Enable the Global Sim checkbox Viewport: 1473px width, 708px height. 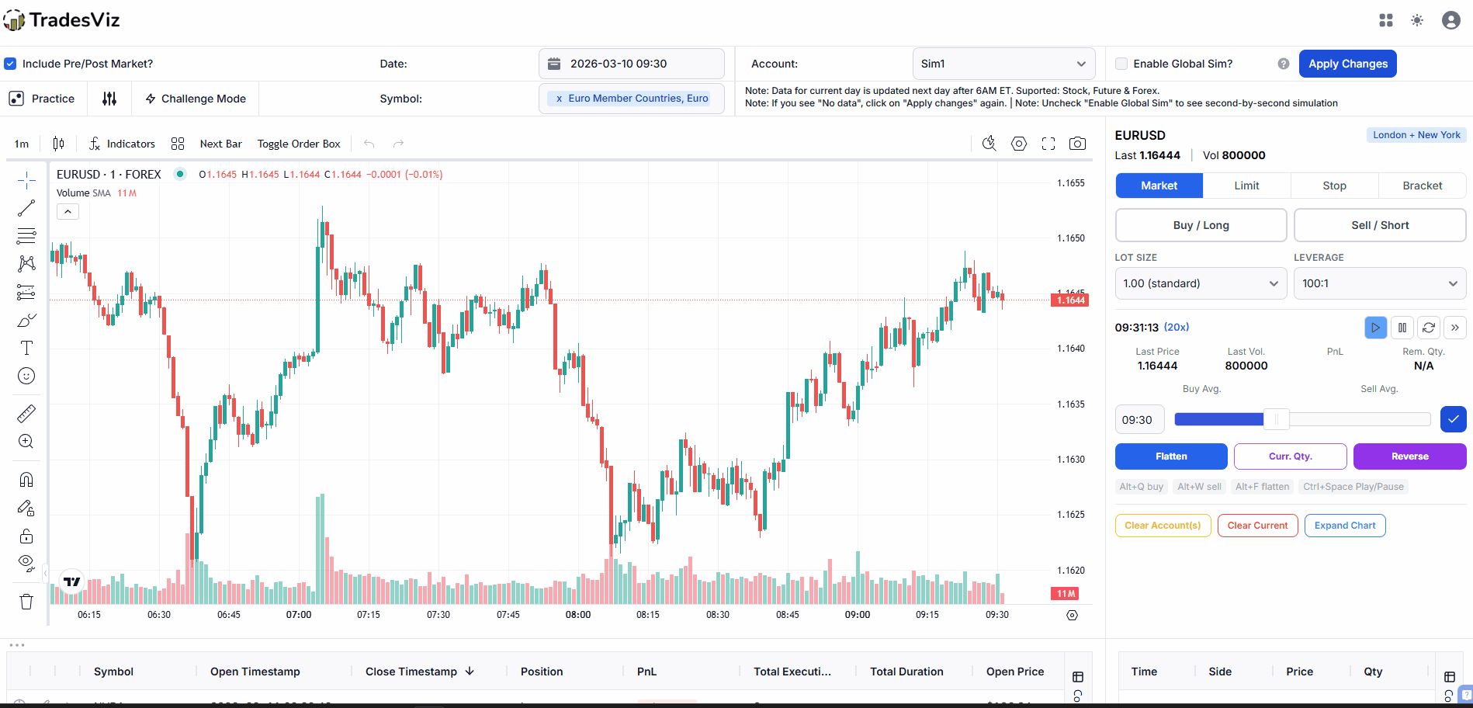tap(1121, 64)
